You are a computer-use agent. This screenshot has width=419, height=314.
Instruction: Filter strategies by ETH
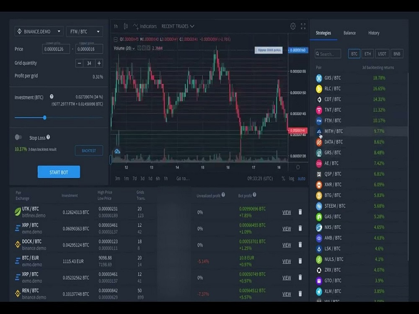(x=368, y=54)
